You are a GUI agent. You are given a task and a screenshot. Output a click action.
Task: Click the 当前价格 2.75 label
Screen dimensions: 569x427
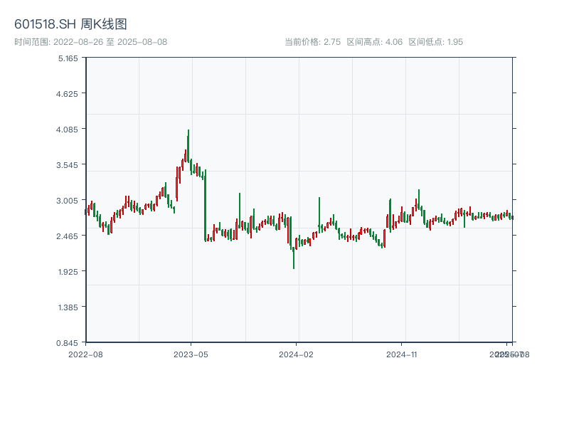[312, 42]
